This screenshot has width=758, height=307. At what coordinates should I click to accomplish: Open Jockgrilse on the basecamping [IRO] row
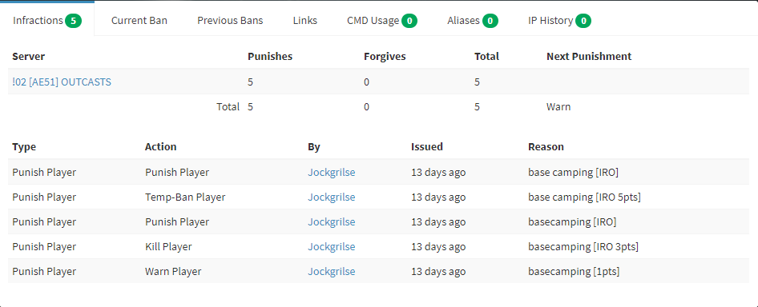332,222
